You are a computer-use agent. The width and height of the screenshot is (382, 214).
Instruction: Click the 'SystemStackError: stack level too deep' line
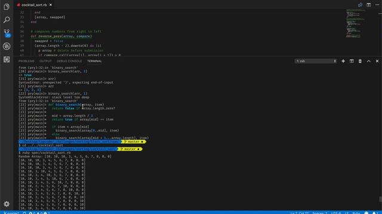coord(54,97)
